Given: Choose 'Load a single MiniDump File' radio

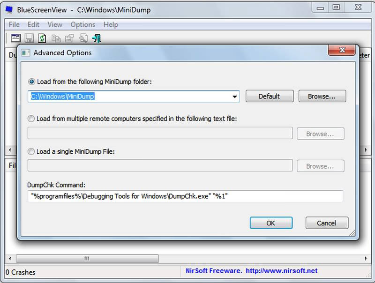Looking at the screenshot, I should coord(31,151).
